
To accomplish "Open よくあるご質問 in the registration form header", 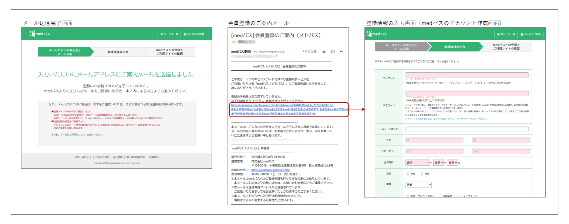I will [531, 34].
